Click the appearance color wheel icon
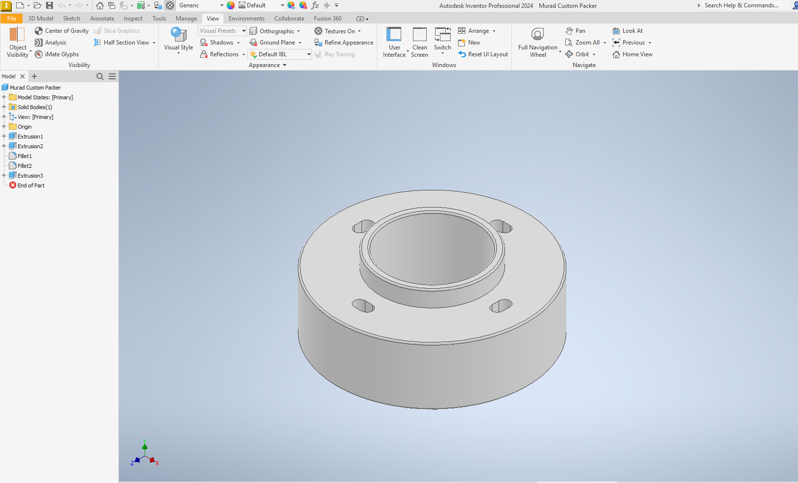Image resolution: width=798 pixels, height=483 pixels. [231, 5]
